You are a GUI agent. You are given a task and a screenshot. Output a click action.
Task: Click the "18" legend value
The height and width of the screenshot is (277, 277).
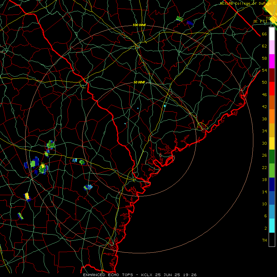click(x=264, y=180)
